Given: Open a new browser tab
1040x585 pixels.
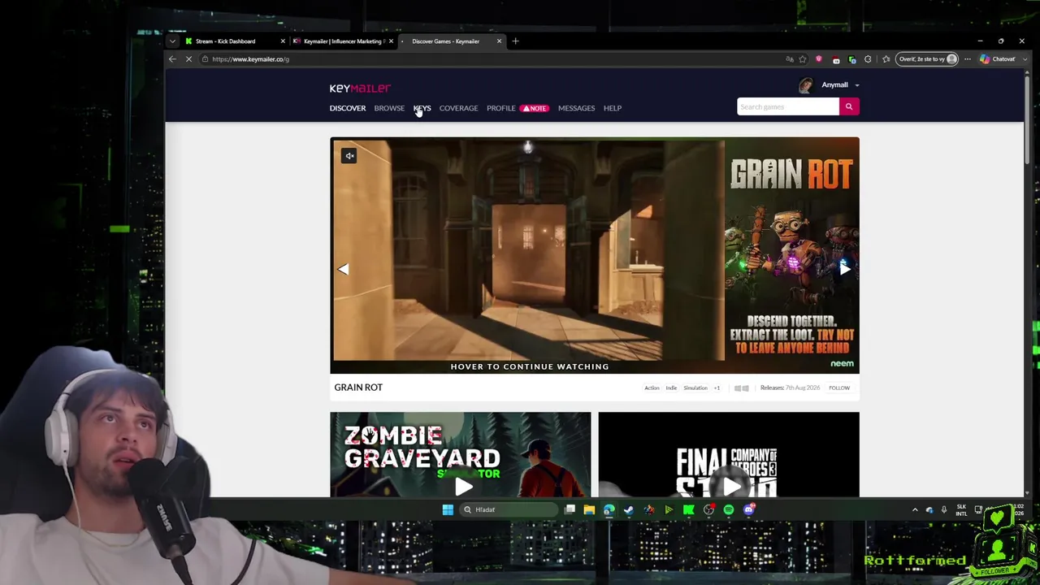Looking at the screenshot, I should click(x=515, y=41).
